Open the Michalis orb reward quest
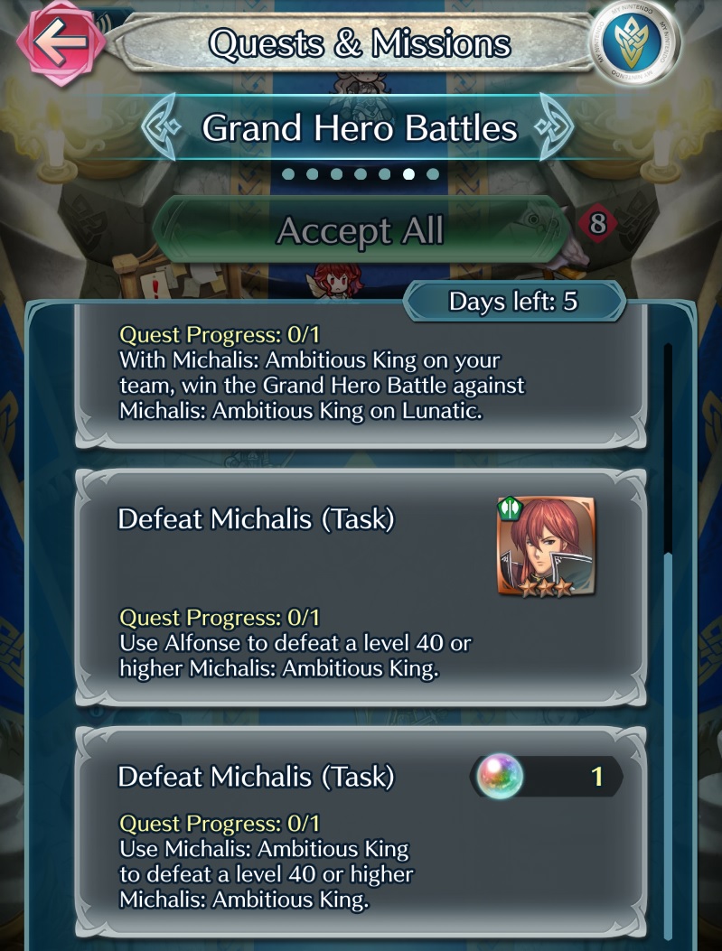Screen dimensions: 722x951 (361, 832)
